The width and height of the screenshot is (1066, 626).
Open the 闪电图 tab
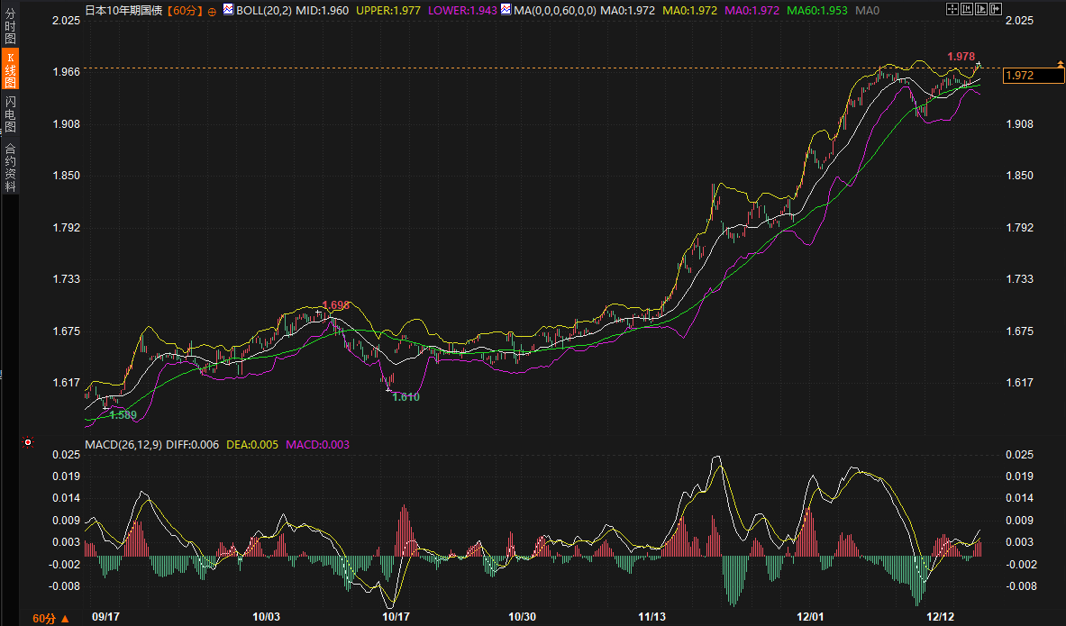11,113
